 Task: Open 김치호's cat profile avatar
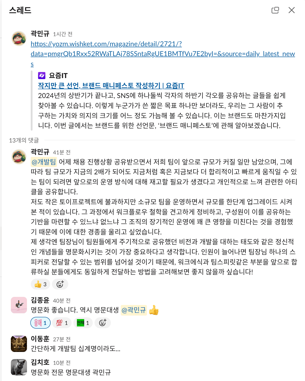click(x=19, y=367)
